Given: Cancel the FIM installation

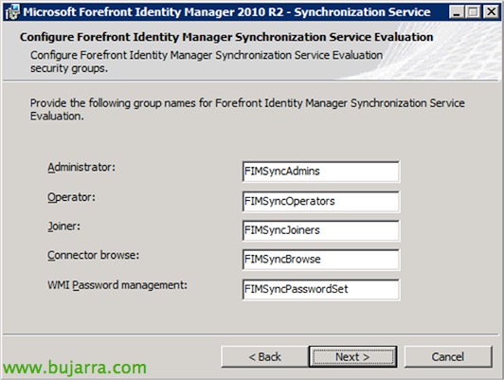Looking at the screenshot, I should 448,357.
